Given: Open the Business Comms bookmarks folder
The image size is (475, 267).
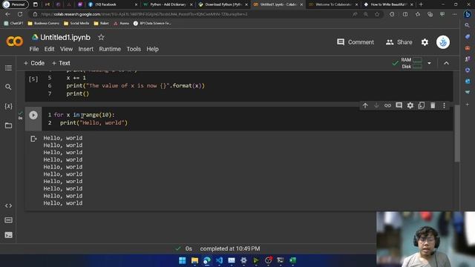Looking at the screenshot, I should tap(43, 23).
